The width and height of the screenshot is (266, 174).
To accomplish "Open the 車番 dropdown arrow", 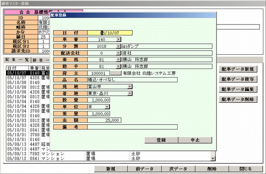I will [119, 39].
